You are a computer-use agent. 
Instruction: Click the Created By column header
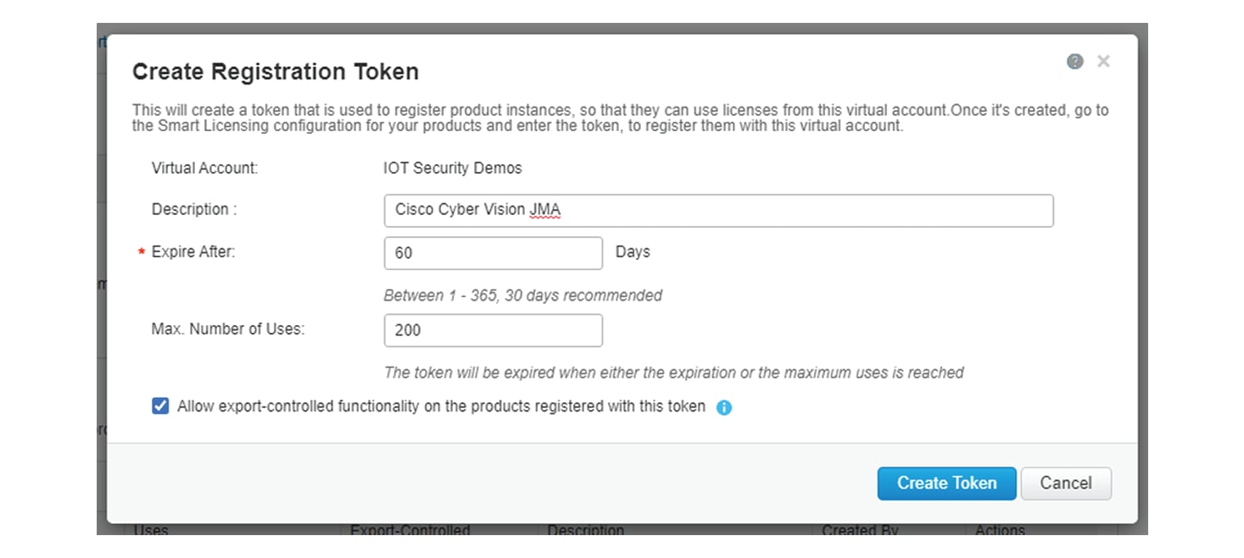click(859, 530)
